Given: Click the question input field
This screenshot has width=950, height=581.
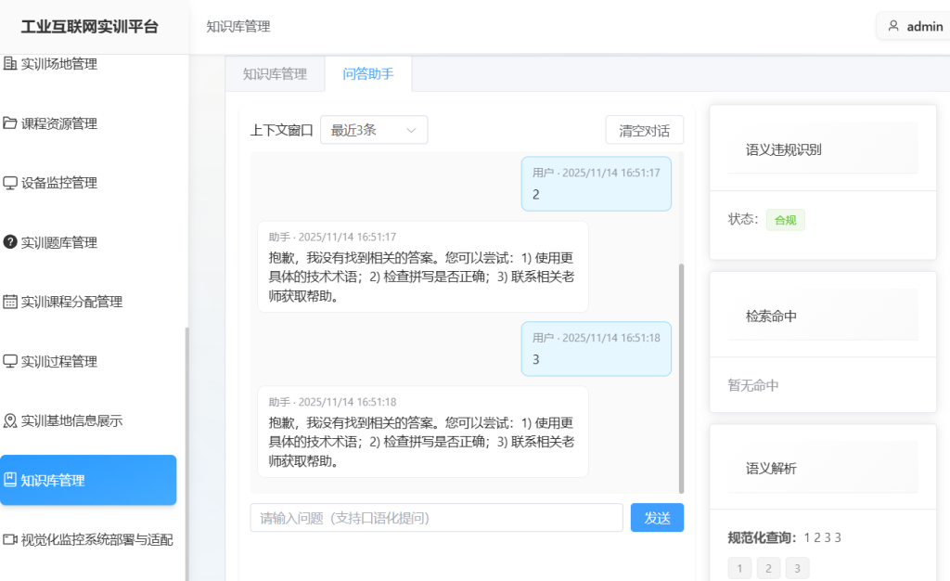Looking at the screenshot, I should [436, 518].
